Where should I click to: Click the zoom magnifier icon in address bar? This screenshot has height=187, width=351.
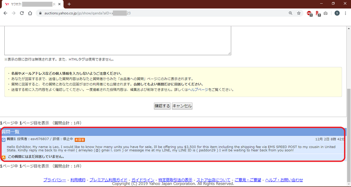290,13
